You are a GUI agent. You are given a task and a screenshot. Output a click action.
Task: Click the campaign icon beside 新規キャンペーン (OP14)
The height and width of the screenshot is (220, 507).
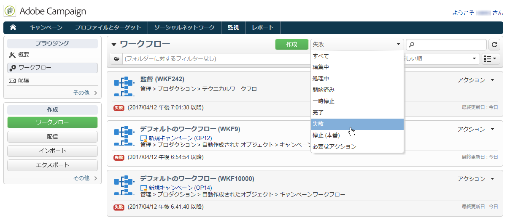(x=144, y=188)
